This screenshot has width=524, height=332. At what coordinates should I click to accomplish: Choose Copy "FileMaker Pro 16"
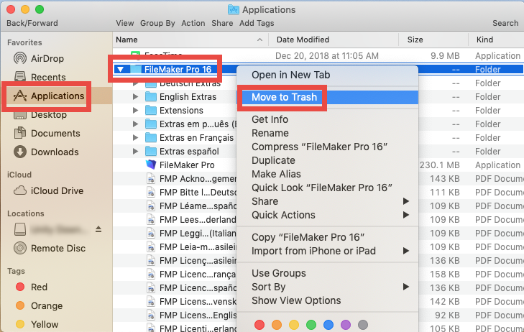[x=328, y=237]
